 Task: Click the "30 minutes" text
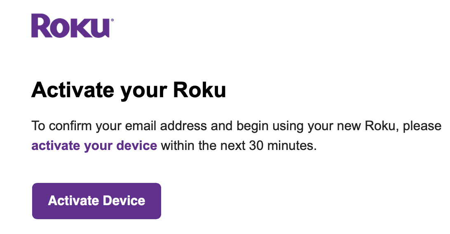[x=282, y=146]
